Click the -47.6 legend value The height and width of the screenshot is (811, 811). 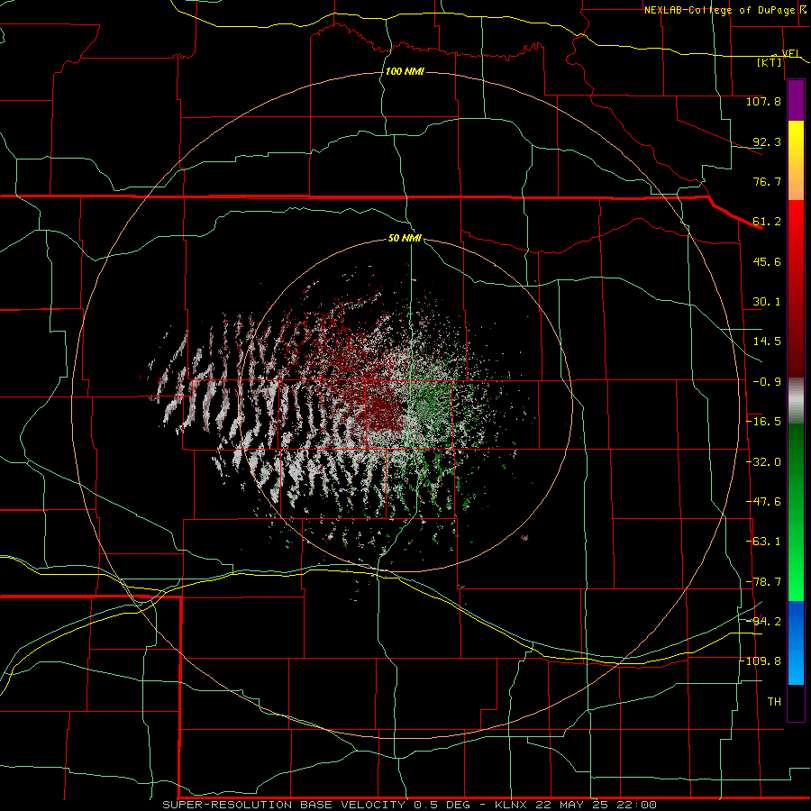tap(763, 502)
